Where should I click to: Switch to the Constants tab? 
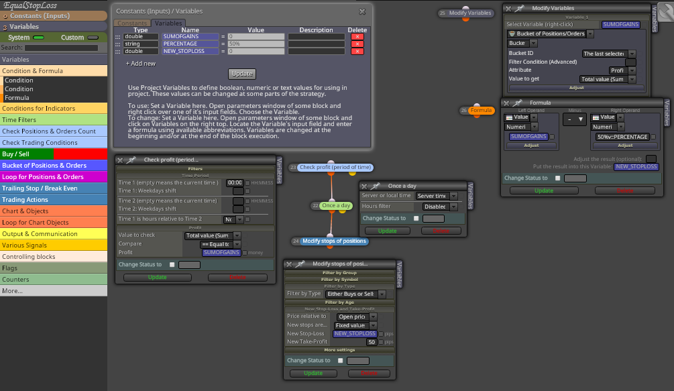(x=132, y=23)
